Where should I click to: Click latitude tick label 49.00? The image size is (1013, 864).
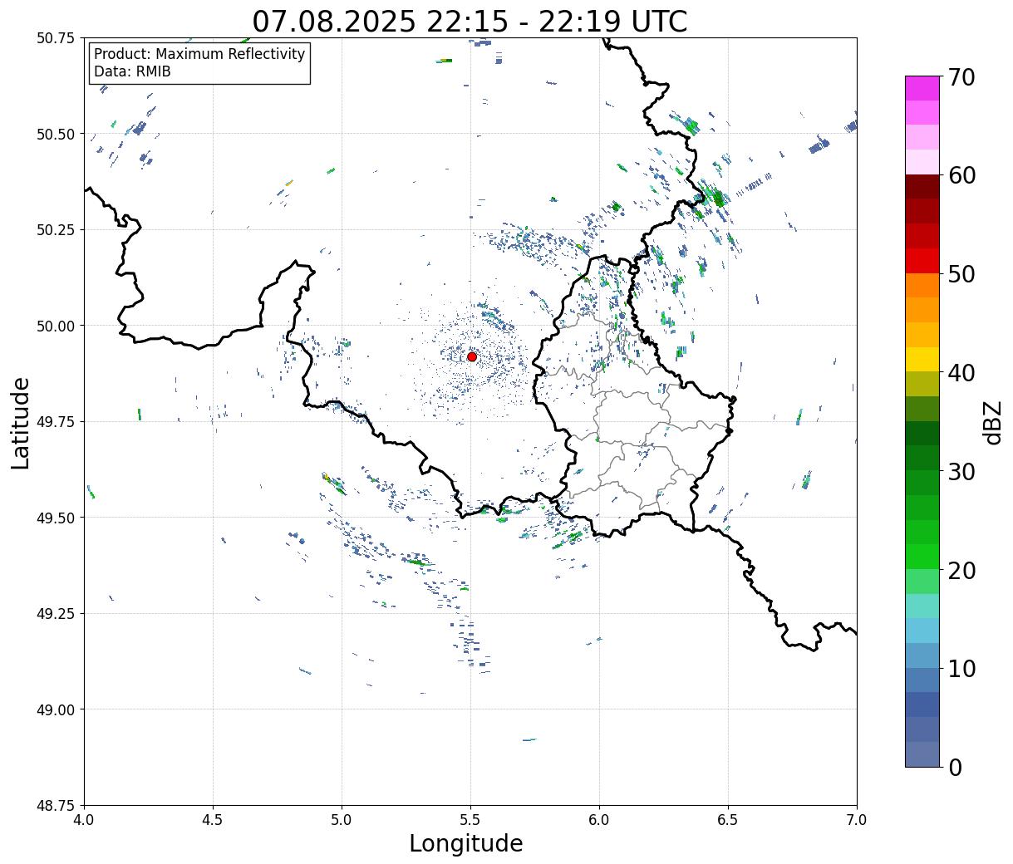[x=56, y=709]
